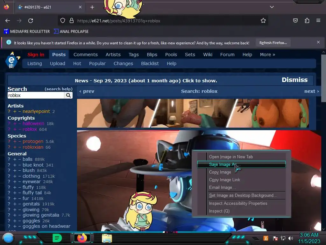
Task: Open the Artists navigation tab
Action: (x=113, y=55)
